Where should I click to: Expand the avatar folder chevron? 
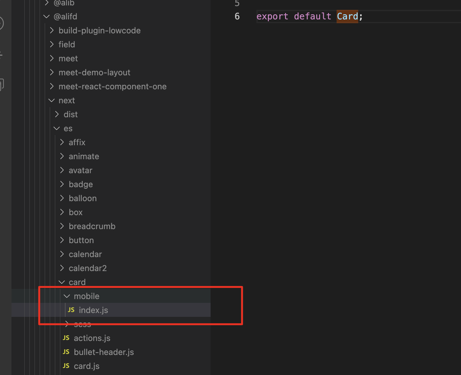(x=62, y=170)
